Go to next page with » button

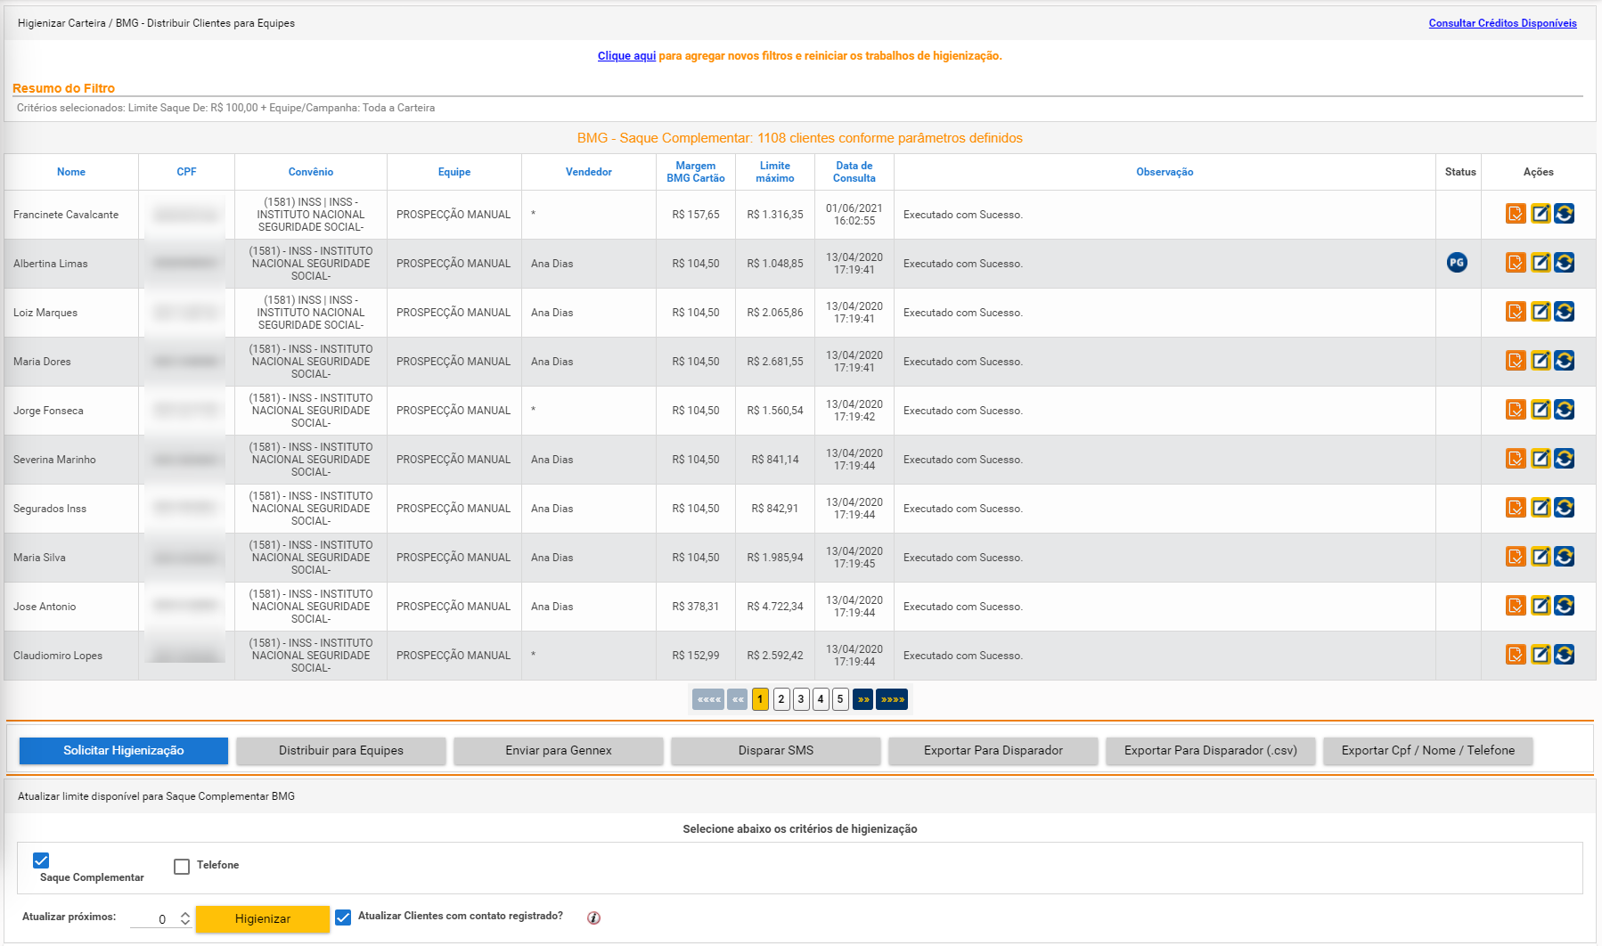click(x=862, y=699)
